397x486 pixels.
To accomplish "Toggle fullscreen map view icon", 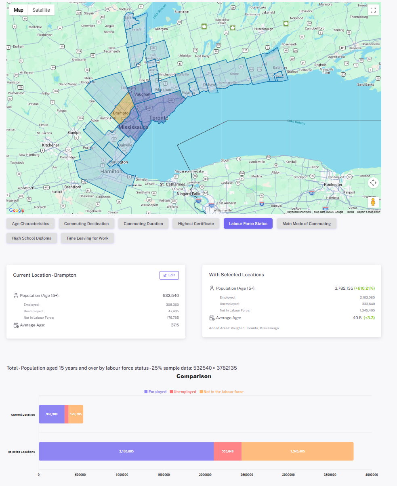I will (373, 10).
